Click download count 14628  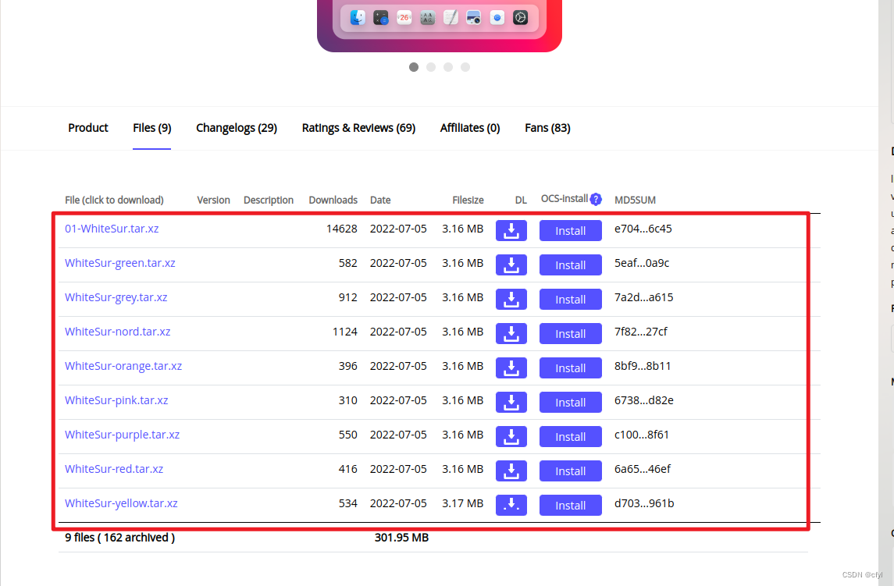tap(341, 229)
